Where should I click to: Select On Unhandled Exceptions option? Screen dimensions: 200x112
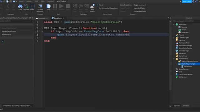click(107, 8)
